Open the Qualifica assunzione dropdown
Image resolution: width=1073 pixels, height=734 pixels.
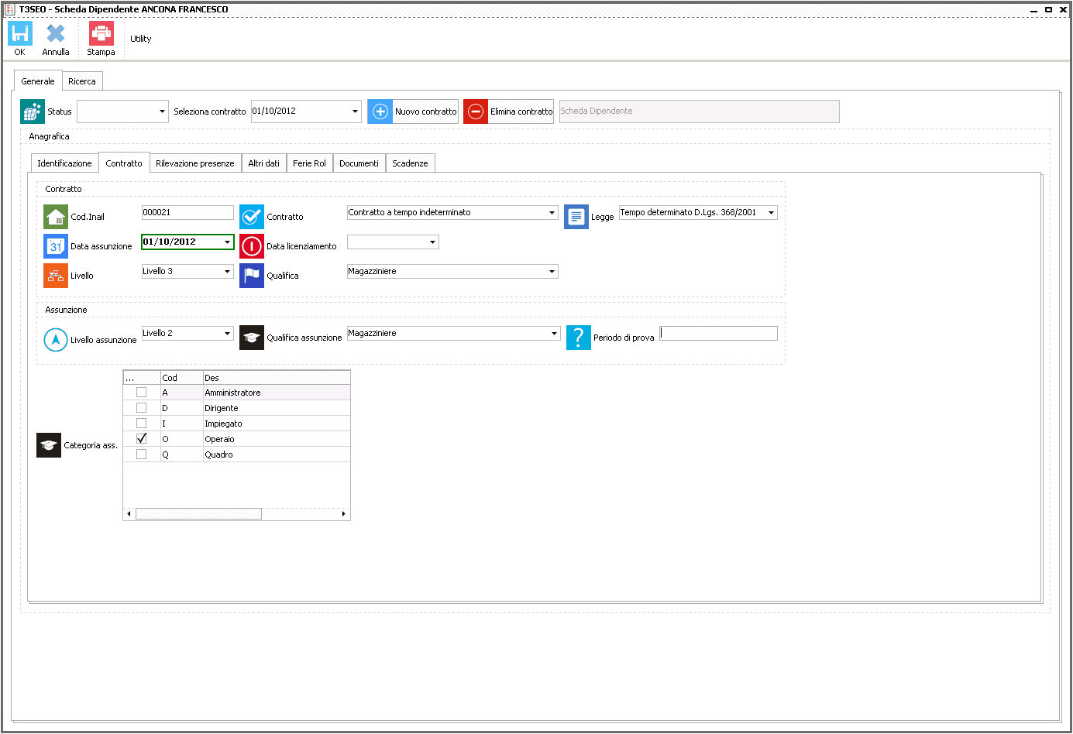pos(554,333)
